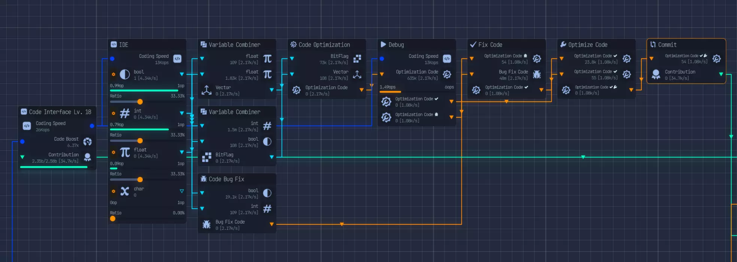Select the Debug node header
The width and height of the screenshot is (737, 262).
[x=396, y=45]
